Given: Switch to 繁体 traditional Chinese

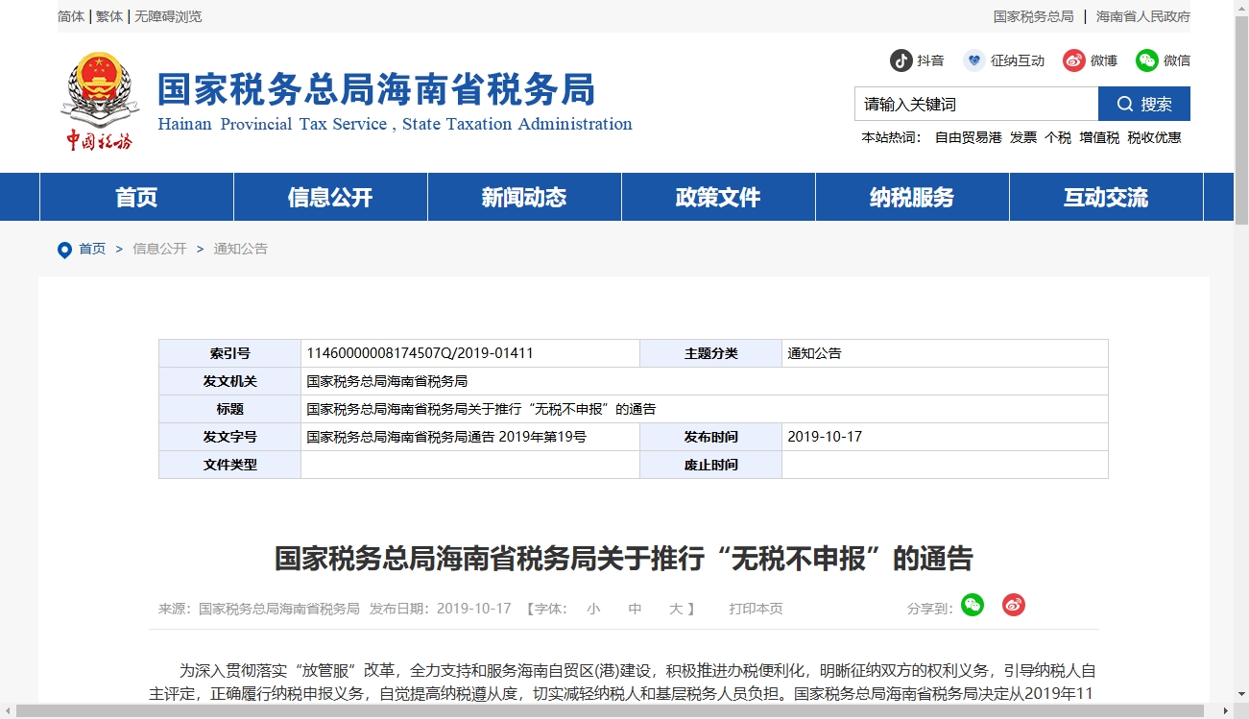Looking at the screenshot, I should [x=109, y=16].
